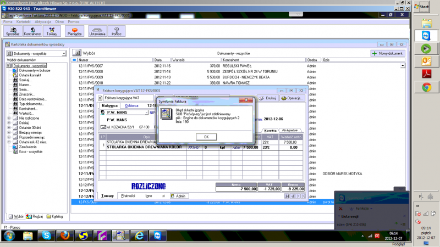This screenshot has width=440, height=247.
Task: Click the Data column header
Action: pos(162,60)
